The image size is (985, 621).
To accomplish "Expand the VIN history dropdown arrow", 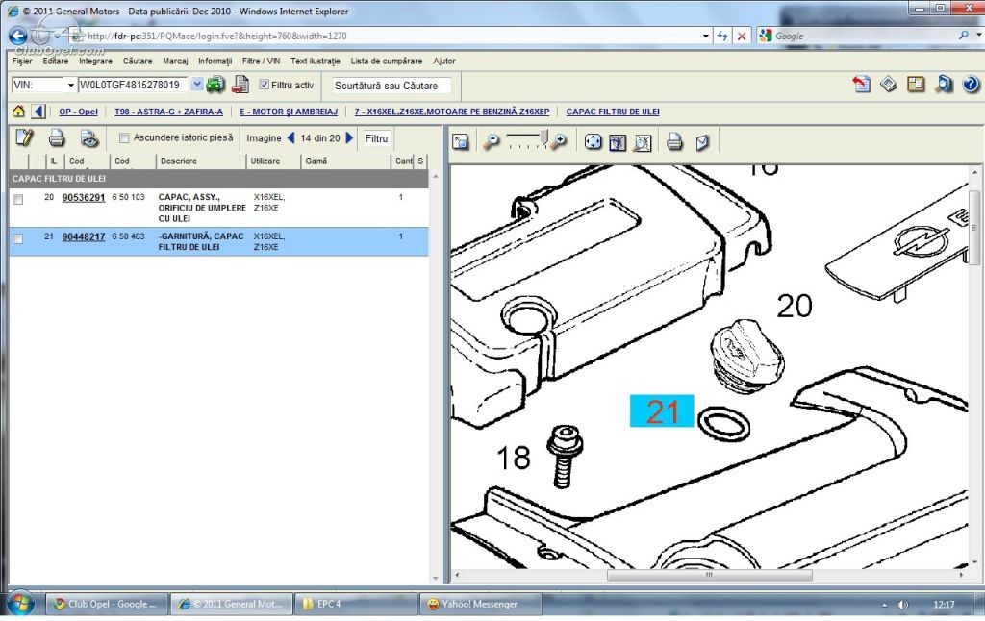I will point(196,85).
